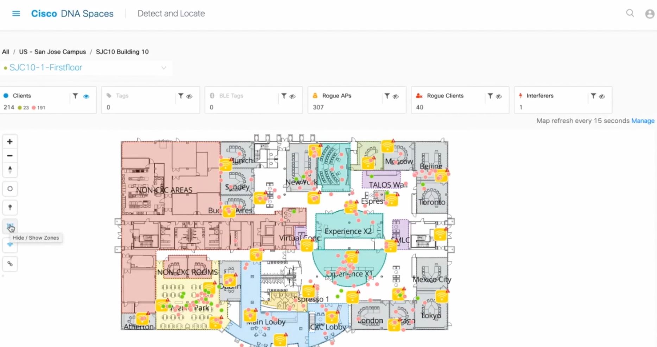The width and height of the screenshot is (657, 347).
Task: Click the search magnifier icon
Action: click(x=630, y=13)
